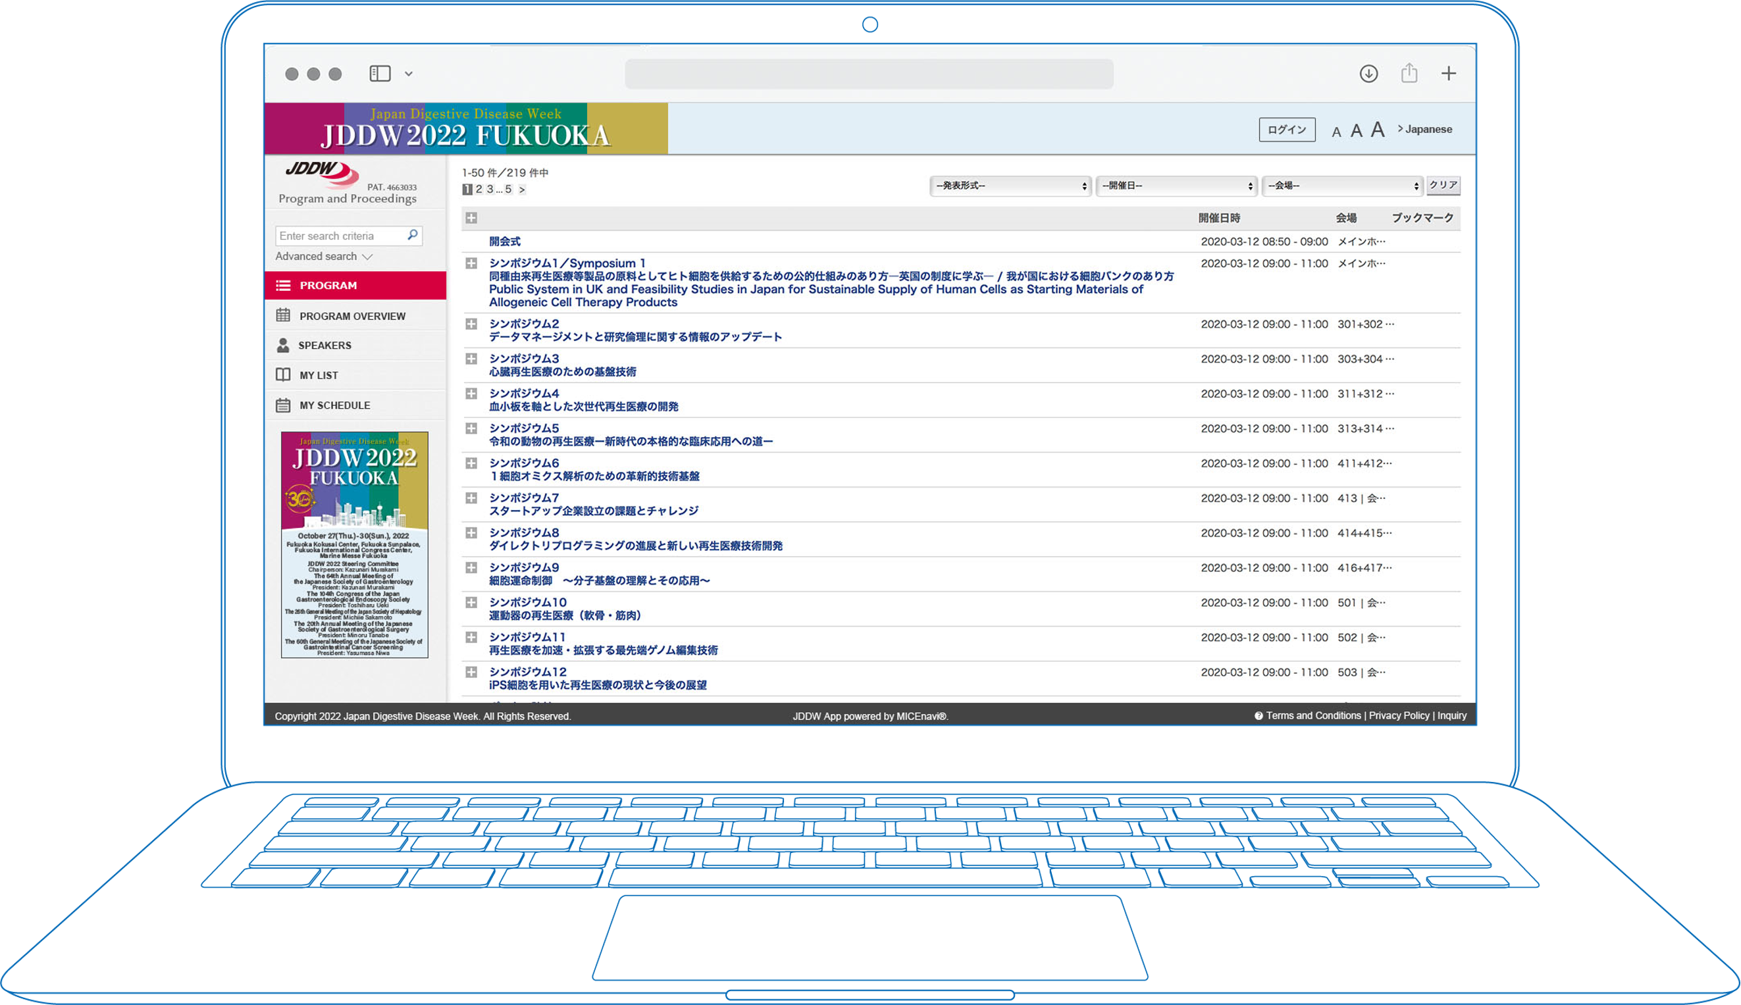
Task: Click the MY SCHEDULE calendar icon
Action: click(283, 405)
